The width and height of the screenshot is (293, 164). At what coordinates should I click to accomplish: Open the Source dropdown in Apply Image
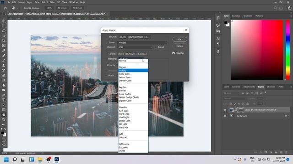pos(134,37)
